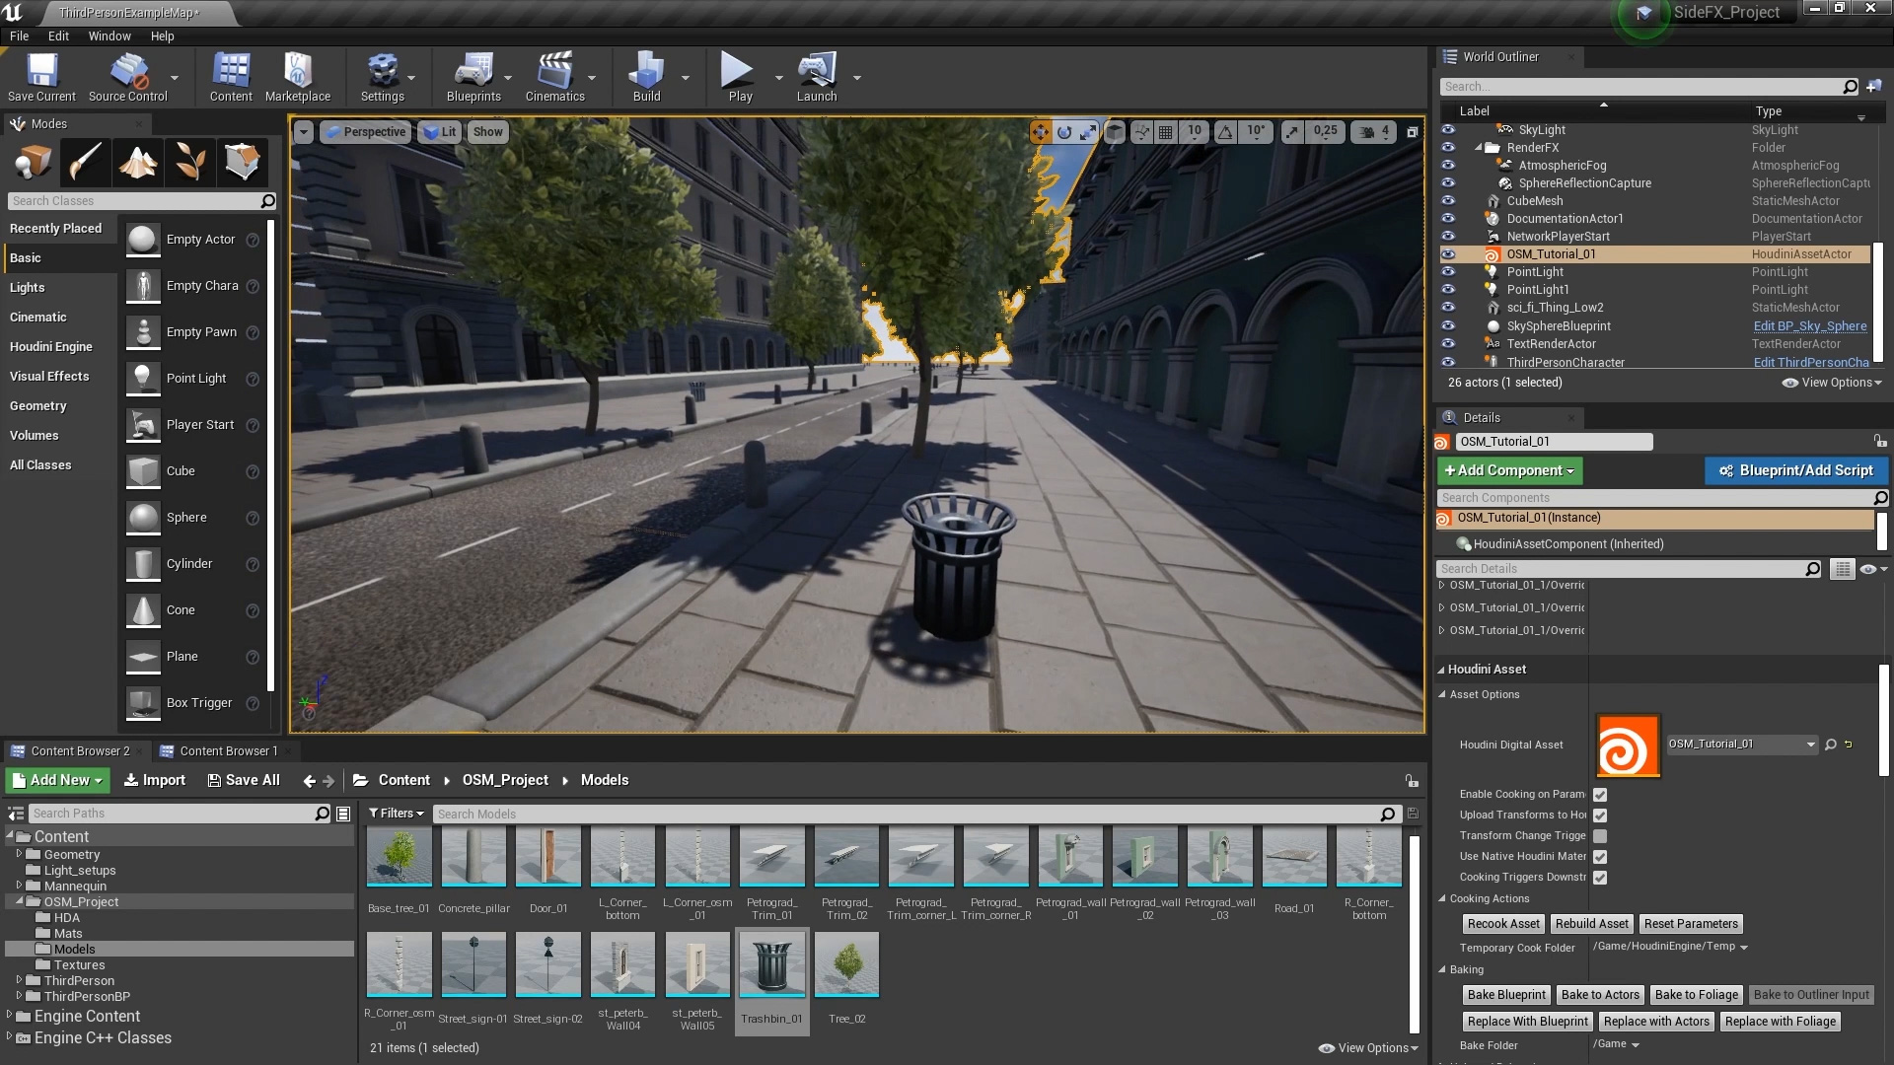1894x1065 pixels.
Task: Open the Window menu in menu bar
Action: click(x=108, y=35)
